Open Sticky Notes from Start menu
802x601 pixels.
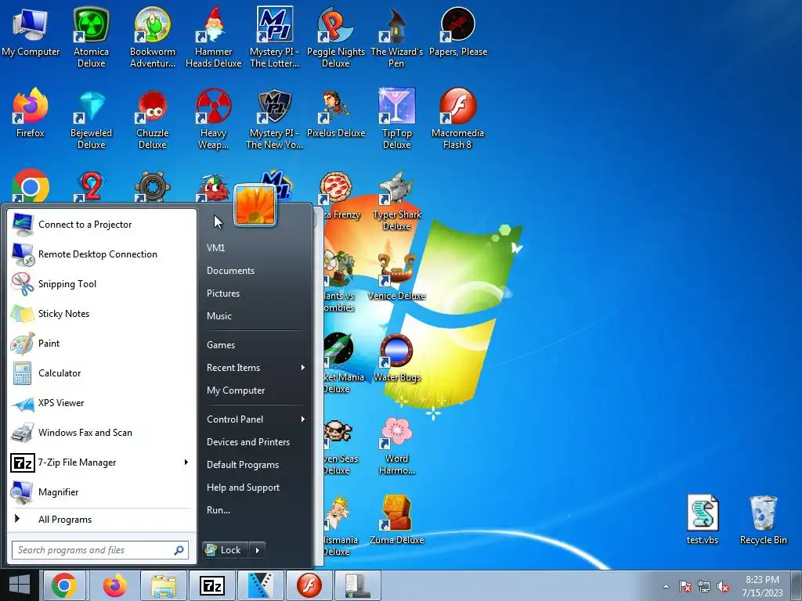click(102, 313)
